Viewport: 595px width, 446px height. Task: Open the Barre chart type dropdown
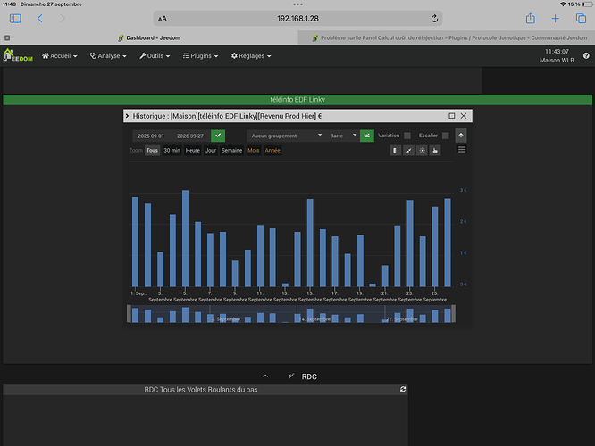[x=343, y=136]
